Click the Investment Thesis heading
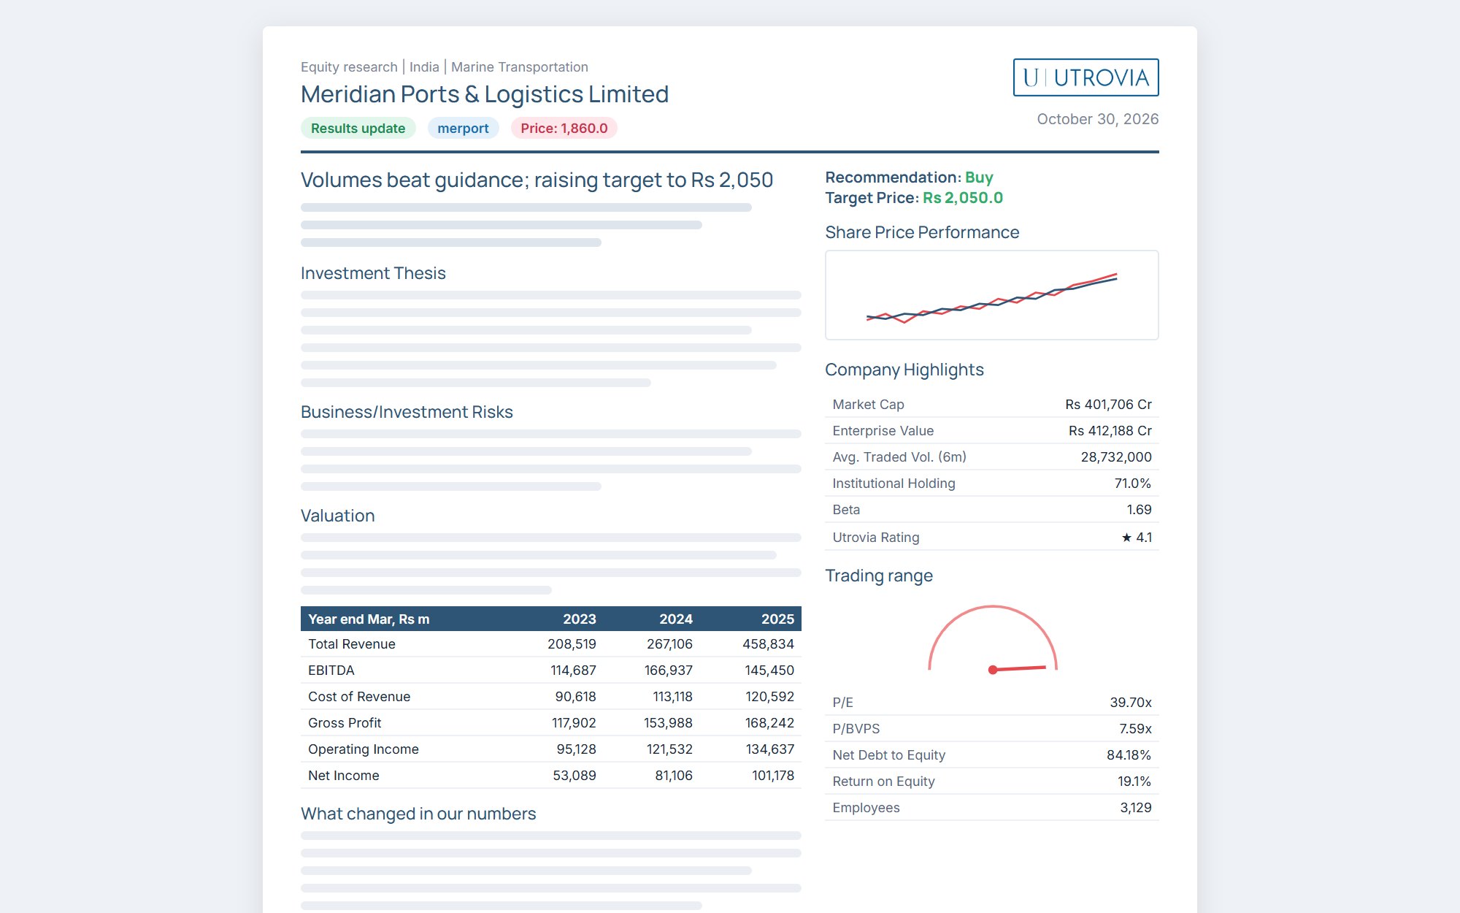Screen dimensions: 1460x913 click(373, 273)
